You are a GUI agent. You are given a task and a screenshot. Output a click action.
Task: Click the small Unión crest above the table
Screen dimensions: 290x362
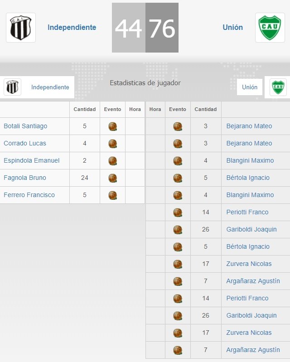(278, 87)
